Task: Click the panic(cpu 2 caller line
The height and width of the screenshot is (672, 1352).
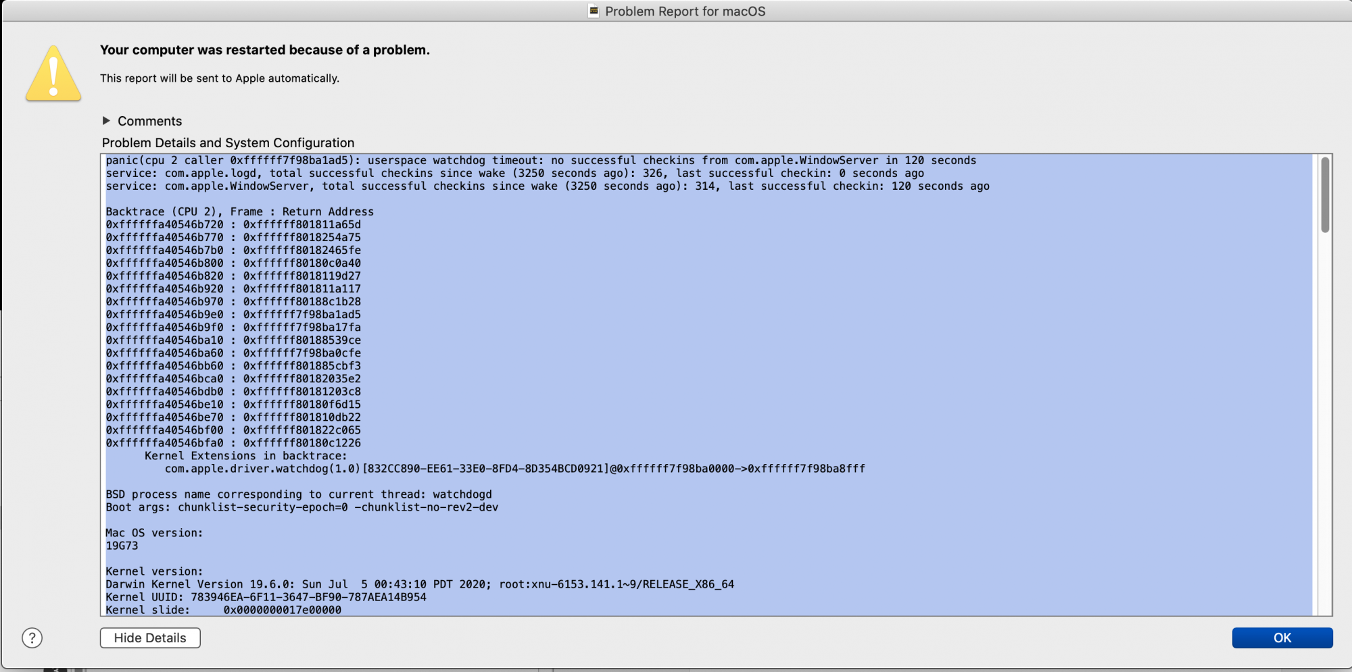Action: pyautogui.click(x=541, y=161)
